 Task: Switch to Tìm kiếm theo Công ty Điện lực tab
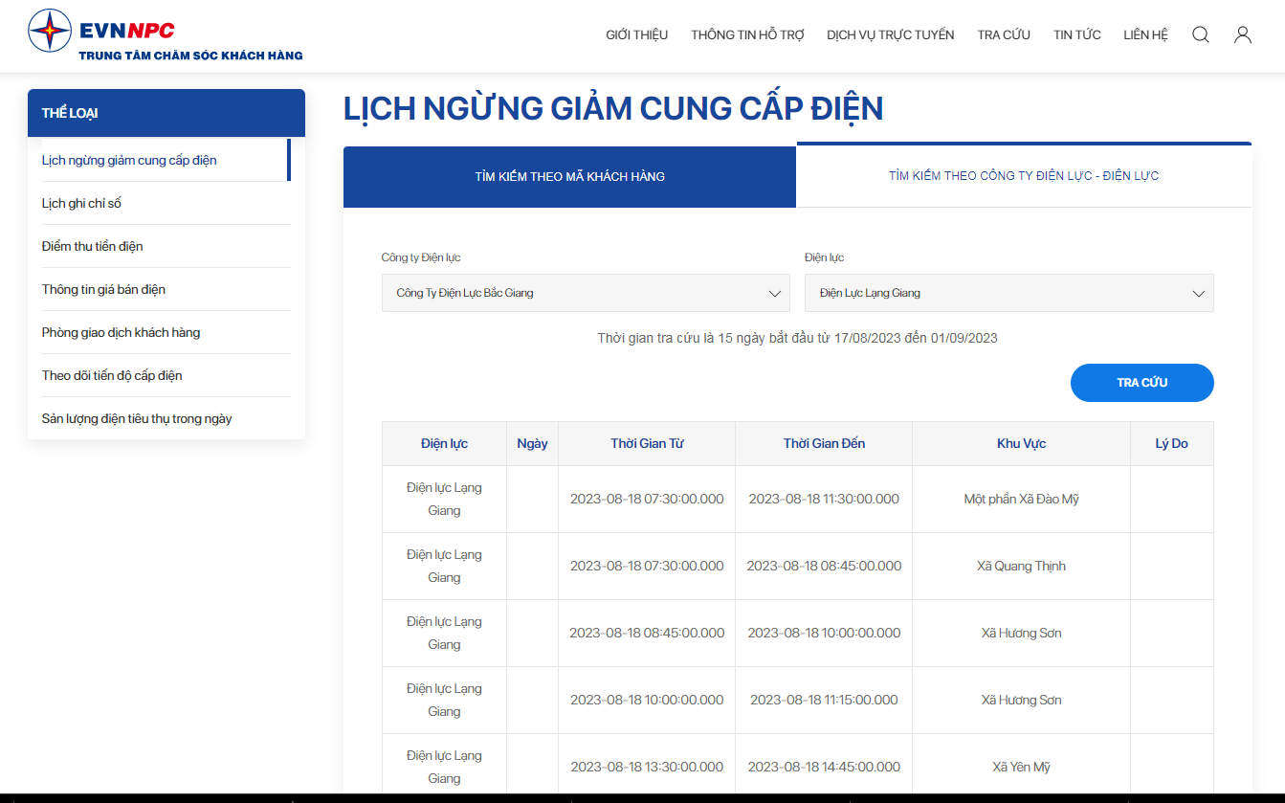point(1024,176)
